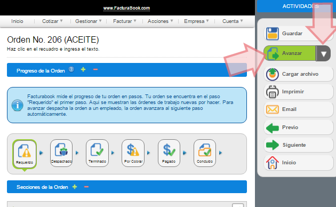Open help icon beside Progreso de la Orden

click(x=71, y=69)
